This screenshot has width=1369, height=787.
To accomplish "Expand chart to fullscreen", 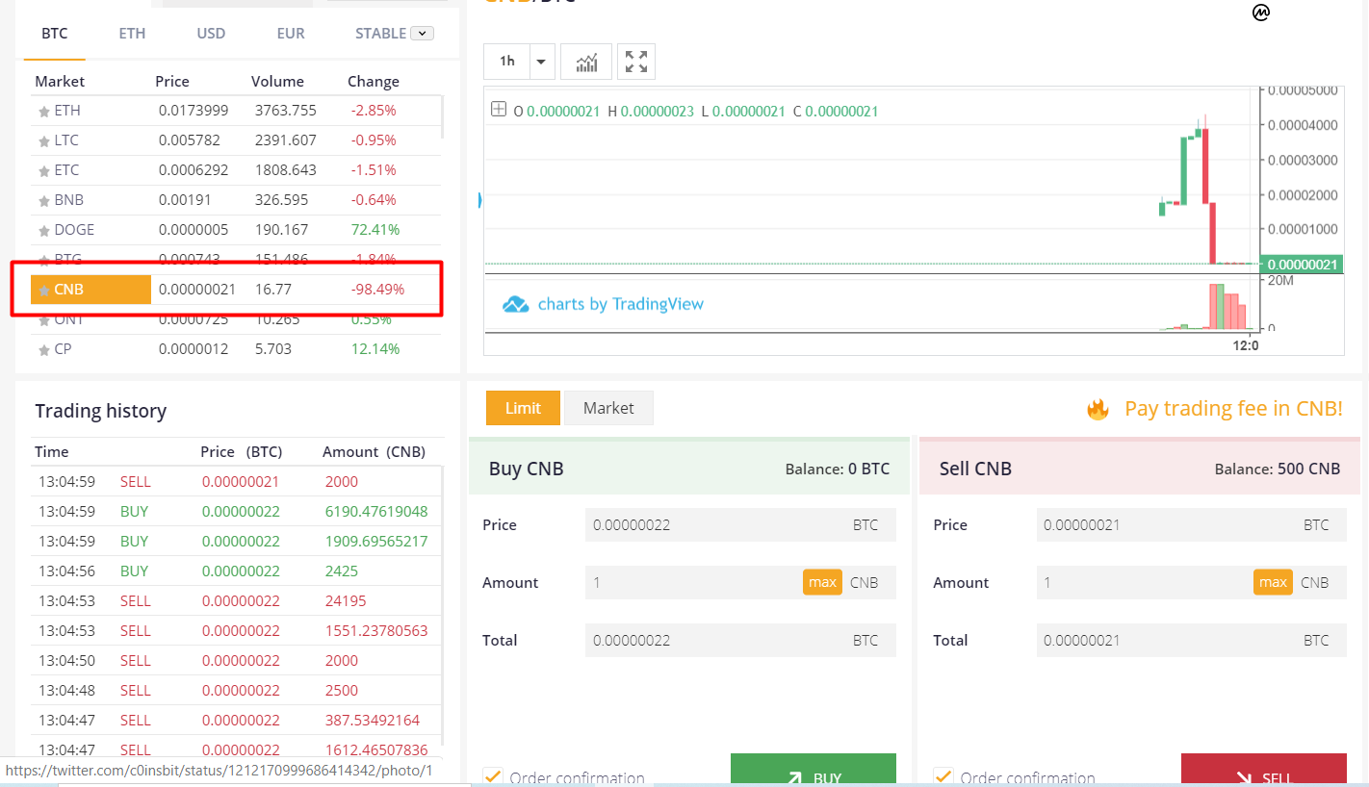I will (x=636, y=62).
